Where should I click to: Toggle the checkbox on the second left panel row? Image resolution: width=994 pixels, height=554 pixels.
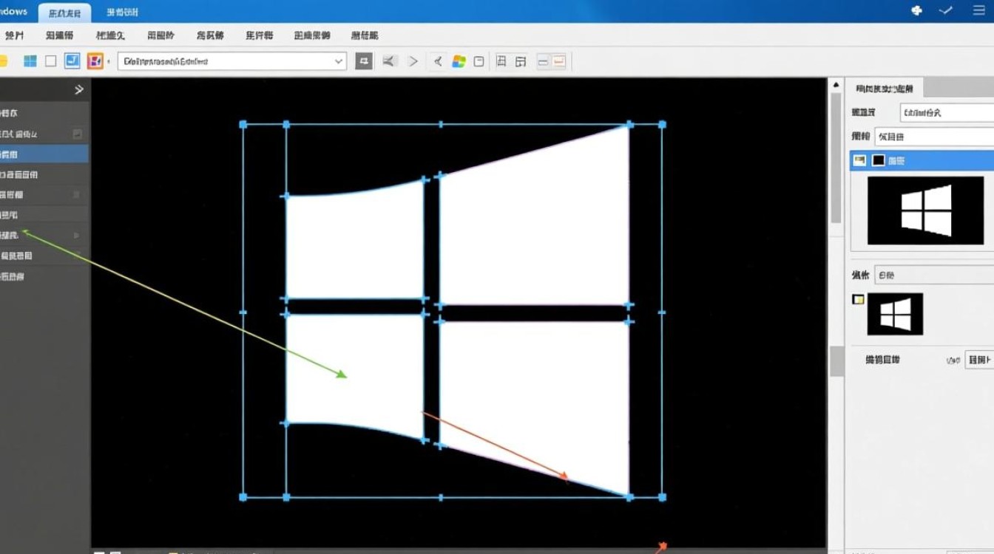click(x=78, y=134)
